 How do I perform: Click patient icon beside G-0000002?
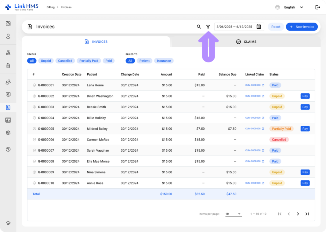click(x=34, y=96)
